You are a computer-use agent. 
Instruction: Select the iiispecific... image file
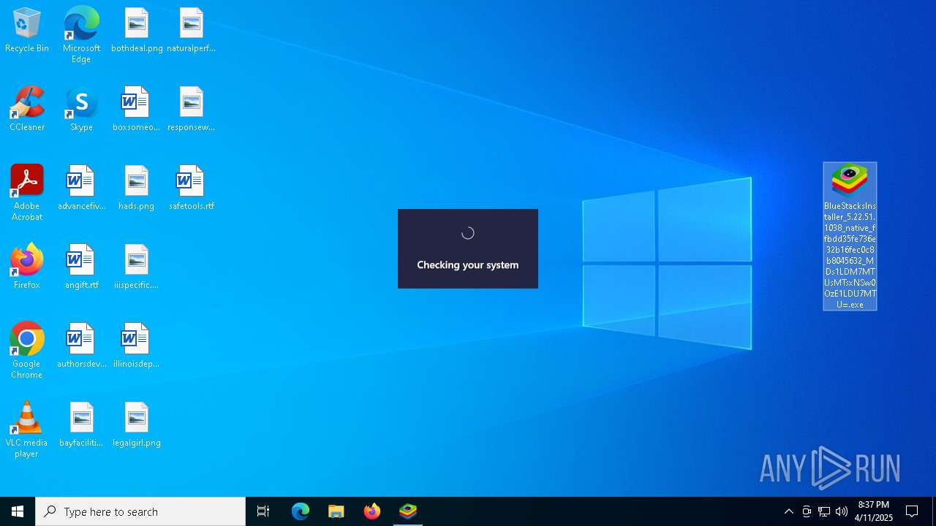point(136,267)
